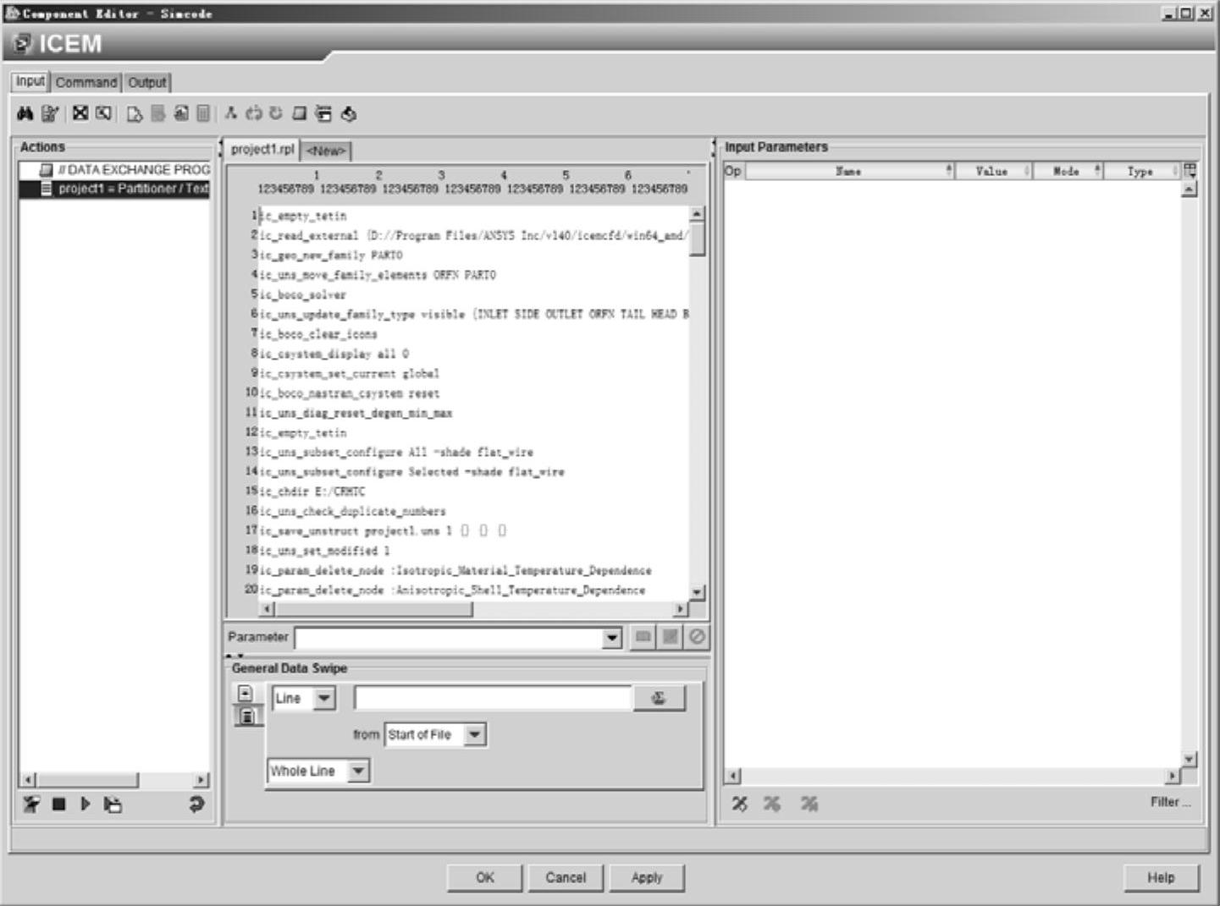Open the Line type dropdown
Image resolution: width=1220 pixels, height=906 pixels.
pyautogui.click(x=324, y=699)
